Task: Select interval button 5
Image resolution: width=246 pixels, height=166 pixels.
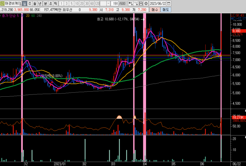Action: pos(72,3)
